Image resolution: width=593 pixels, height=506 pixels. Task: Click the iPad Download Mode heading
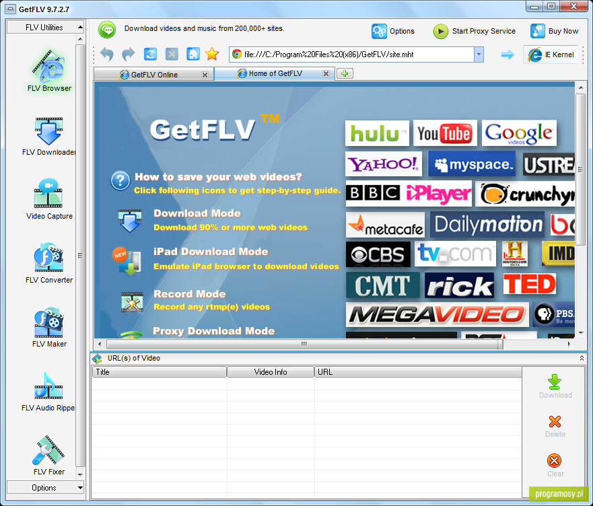click(x=211, y=252)
